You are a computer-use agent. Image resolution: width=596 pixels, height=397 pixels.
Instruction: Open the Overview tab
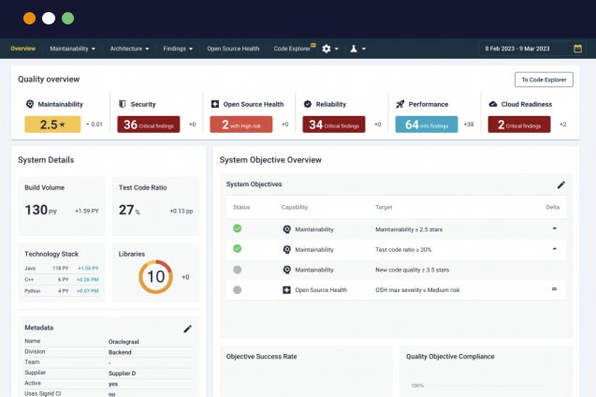22,49
